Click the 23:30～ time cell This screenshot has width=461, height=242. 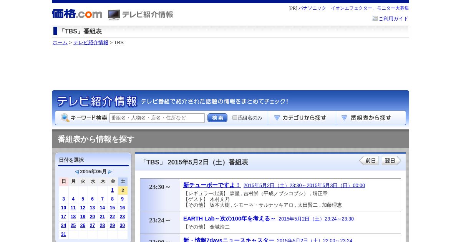[x=160, y=195]
